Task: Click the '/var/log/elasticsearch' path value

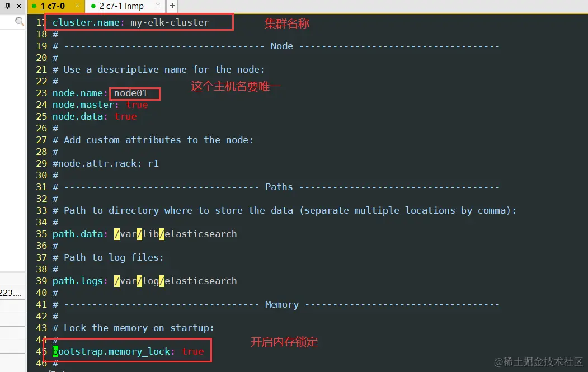Action: [x=176, y=281]
